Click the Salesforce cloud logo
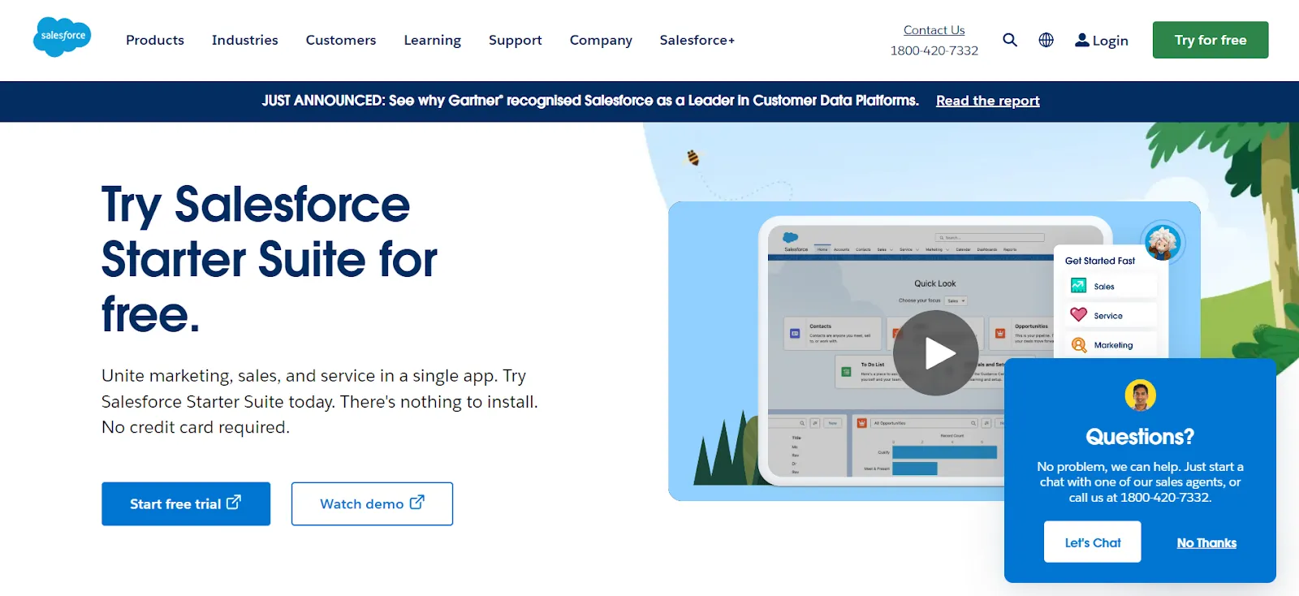The height and width of the screenshot is (596, 1299). click(x=63, y=37)
